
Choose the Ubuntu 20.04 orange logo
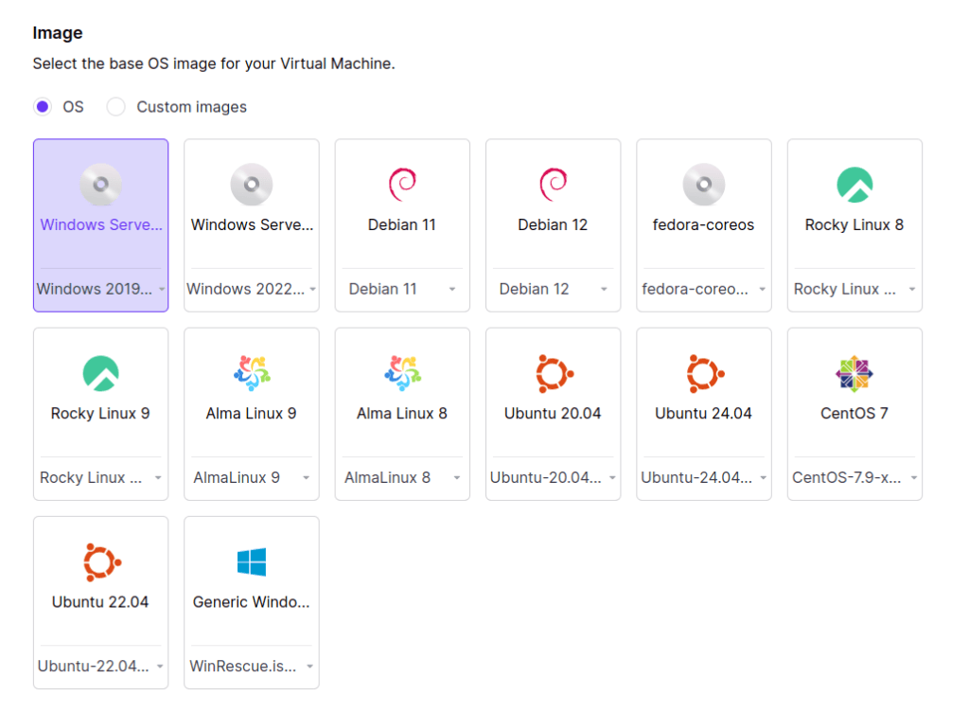554,373
